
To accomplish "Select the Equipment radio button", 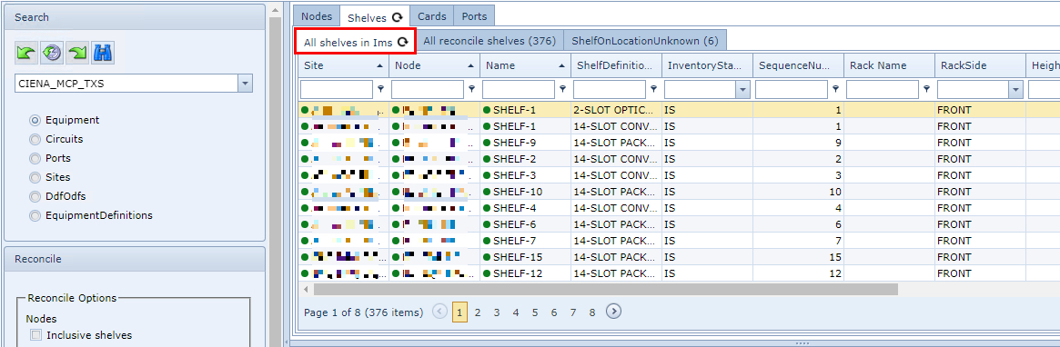I will coord(35,120).
